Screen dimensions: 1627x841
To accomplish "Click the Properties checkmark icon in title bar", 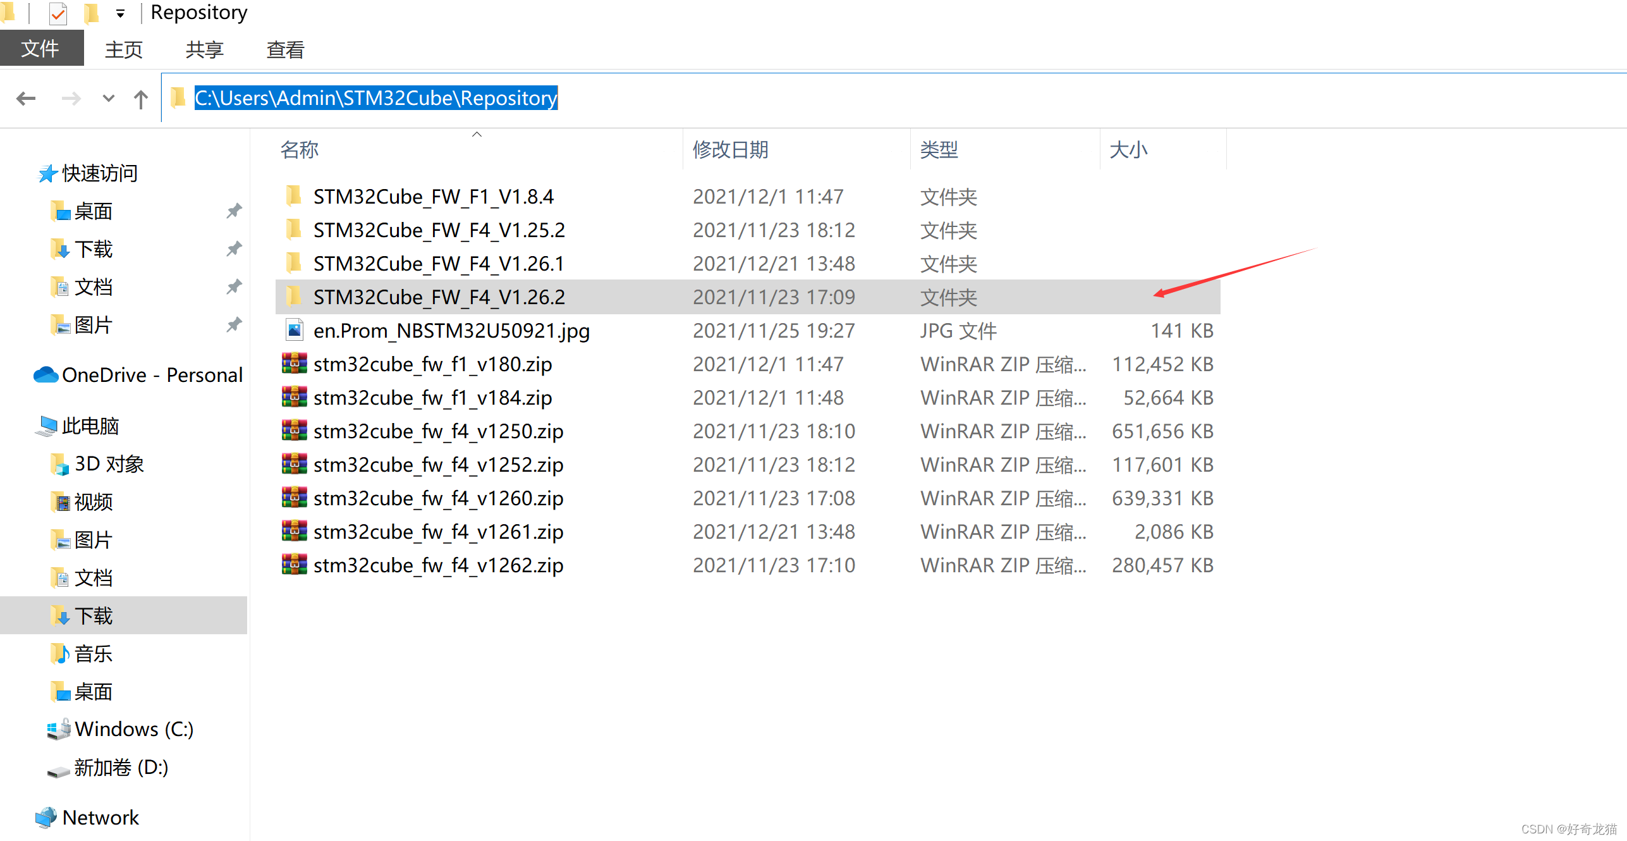I will pos(58,13).
